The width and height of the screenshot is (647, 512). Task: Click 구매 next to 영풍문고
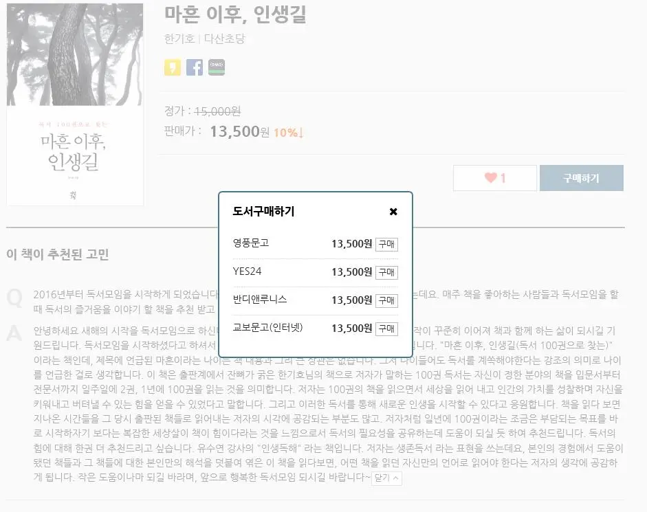click(386, 244)
